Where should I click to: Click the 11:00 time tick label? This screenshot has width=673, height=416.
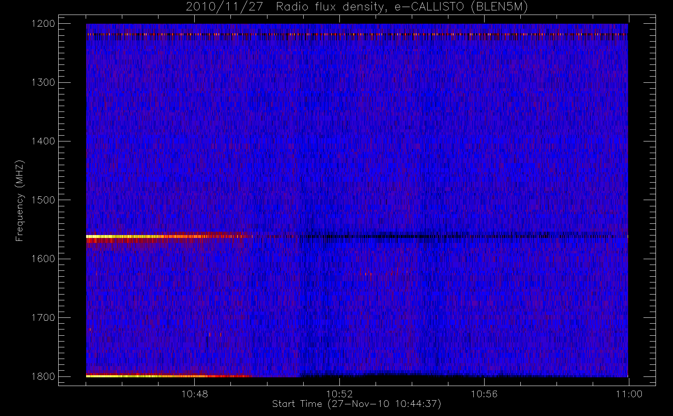pyautogui.click(x=629, y=394)
